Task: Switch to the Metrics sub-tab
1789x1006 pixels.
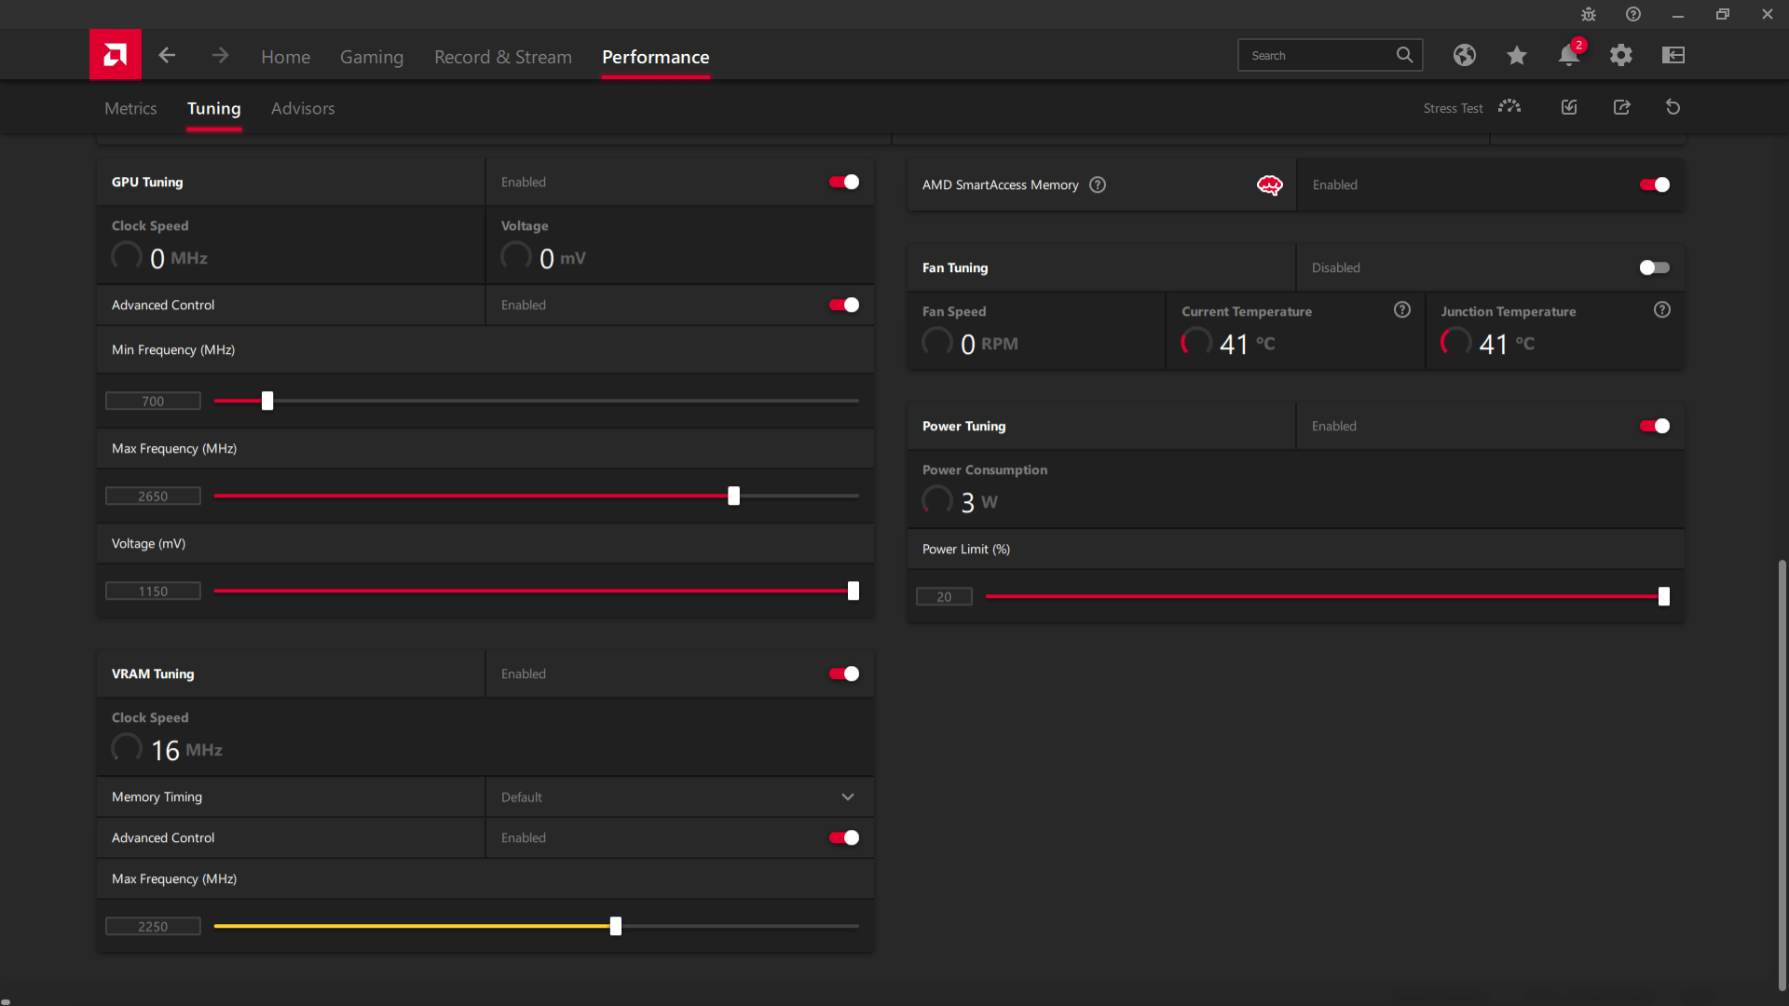Action: tap(130, 108)
